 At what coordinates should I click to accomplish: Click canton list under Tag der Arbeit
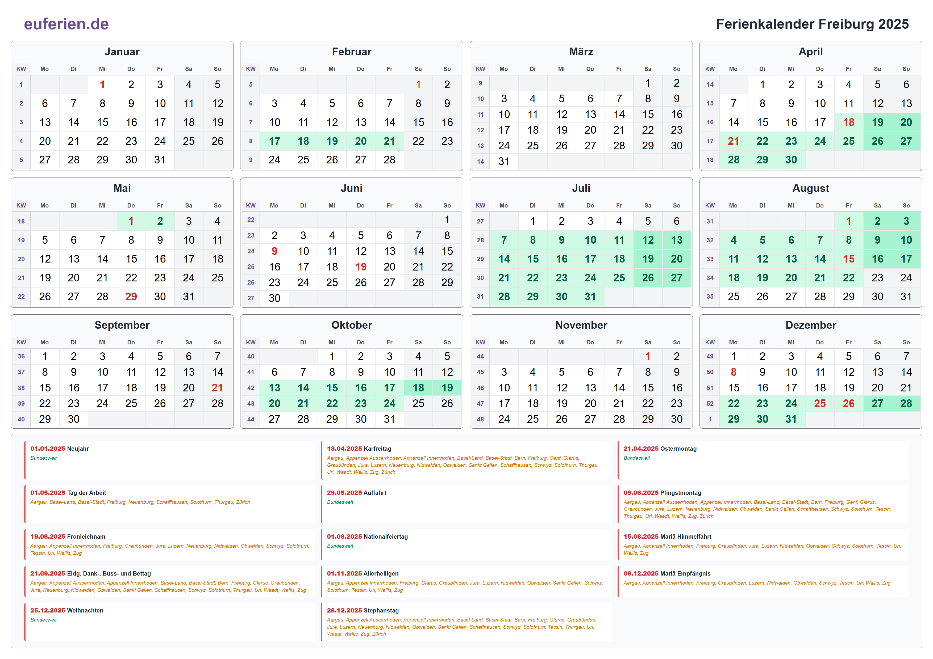140,502
